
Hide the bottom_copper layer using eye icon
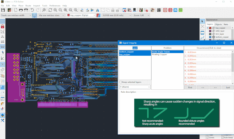pos(214,37)
